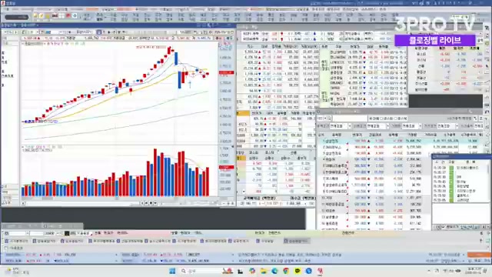Screen dimensions: 492x277
Task: Open the Windows Start menu
Action: point(172,271)
